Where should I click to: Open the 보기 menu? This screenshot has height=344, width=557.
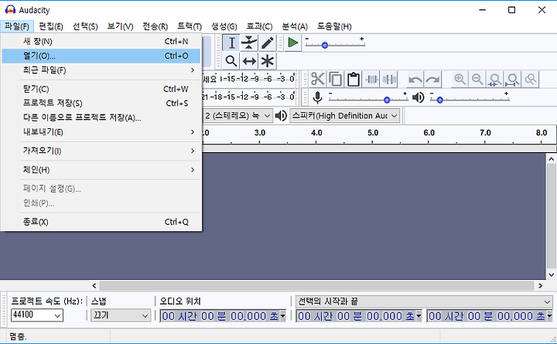point(120,26)
